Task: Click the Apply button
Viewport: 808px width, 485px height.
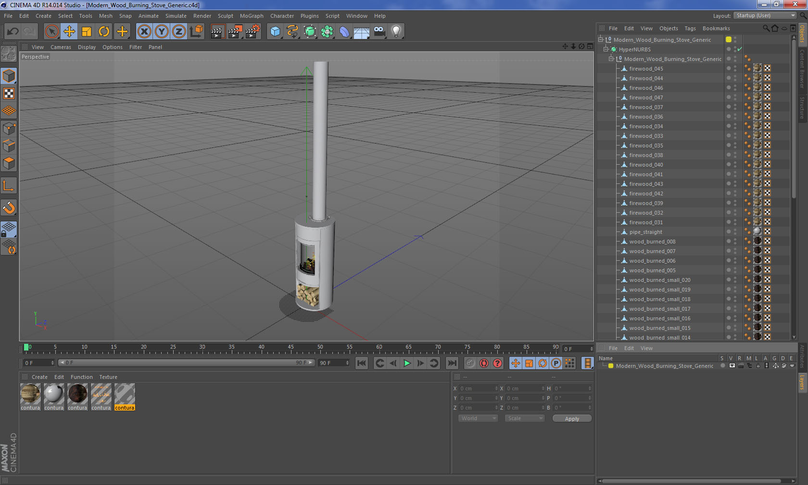Action: coord(572,419)
